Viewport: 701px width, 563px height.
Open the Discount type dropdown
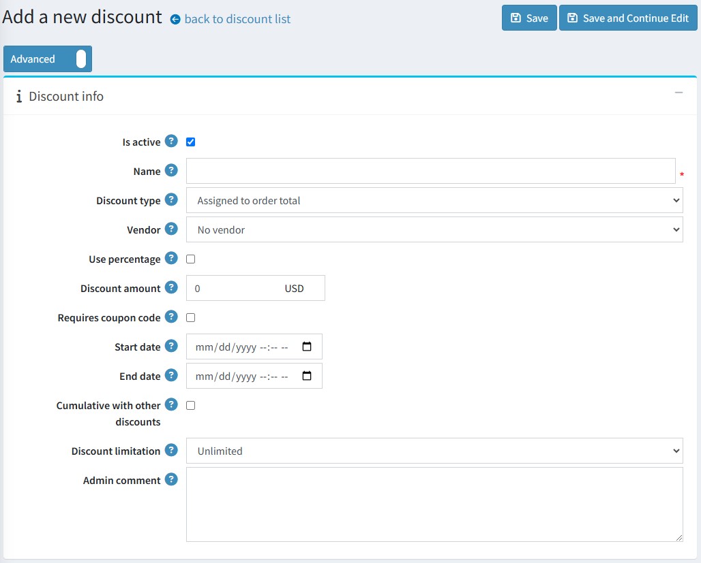[434, 201]
